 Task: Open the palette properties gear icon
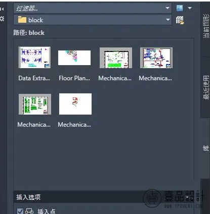2,18
